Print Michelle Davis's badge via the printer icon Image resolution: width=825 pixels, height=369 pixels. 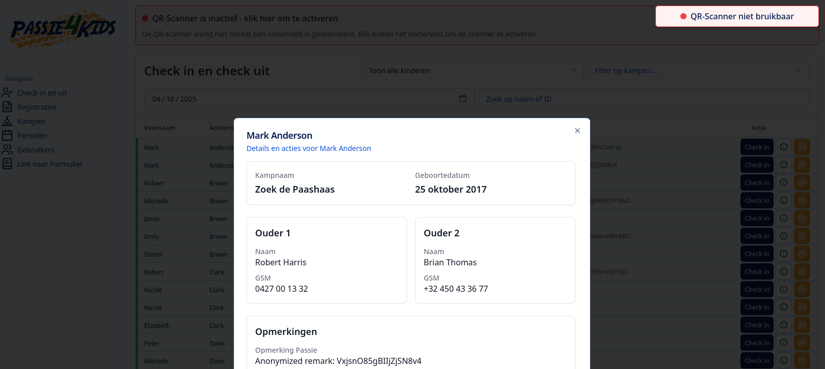pyautogui.click(x=802, y=360)
